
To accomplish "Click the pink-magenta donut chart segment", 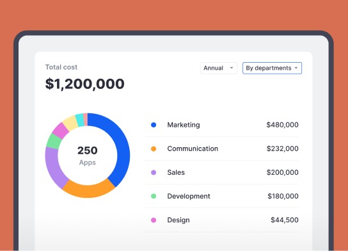I will (61, 130).
